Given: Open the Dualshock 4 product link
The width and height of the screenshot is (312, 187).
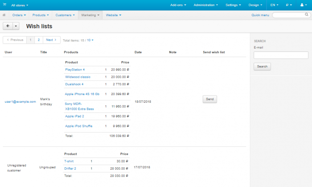Looking at the screenshot, I should [x=74, y=84].
